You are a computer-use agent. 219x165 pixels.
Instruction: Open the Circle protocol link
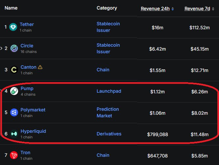(x=27, y=46)
